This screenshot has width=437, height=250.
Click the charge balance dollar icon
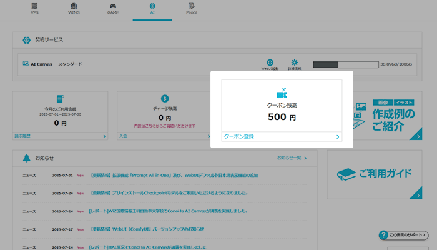click(165, 99)
